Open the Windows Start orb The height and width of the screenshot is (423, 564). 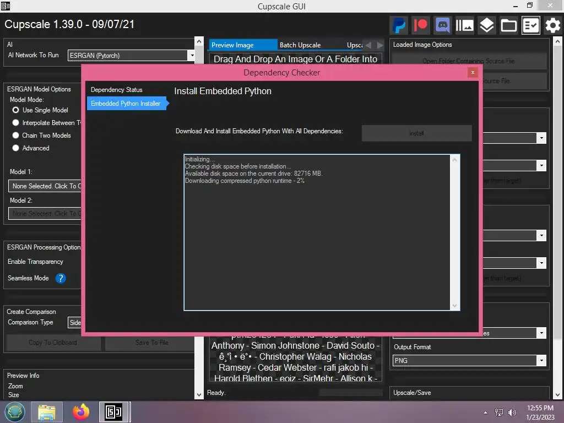(14, 412)
